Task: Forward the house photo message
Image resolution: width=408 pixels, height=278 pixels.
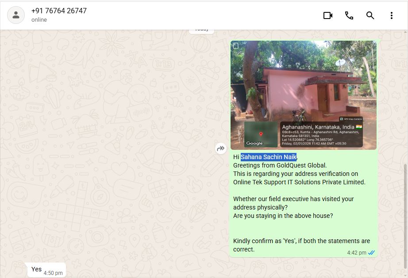Action: 221,149
